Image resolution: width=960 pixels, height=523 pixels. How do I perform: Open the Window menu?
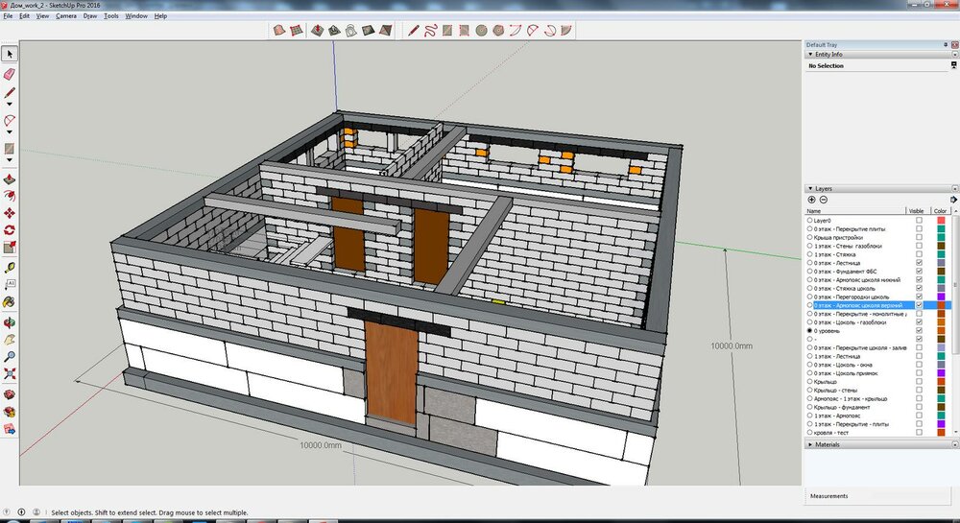135,16
